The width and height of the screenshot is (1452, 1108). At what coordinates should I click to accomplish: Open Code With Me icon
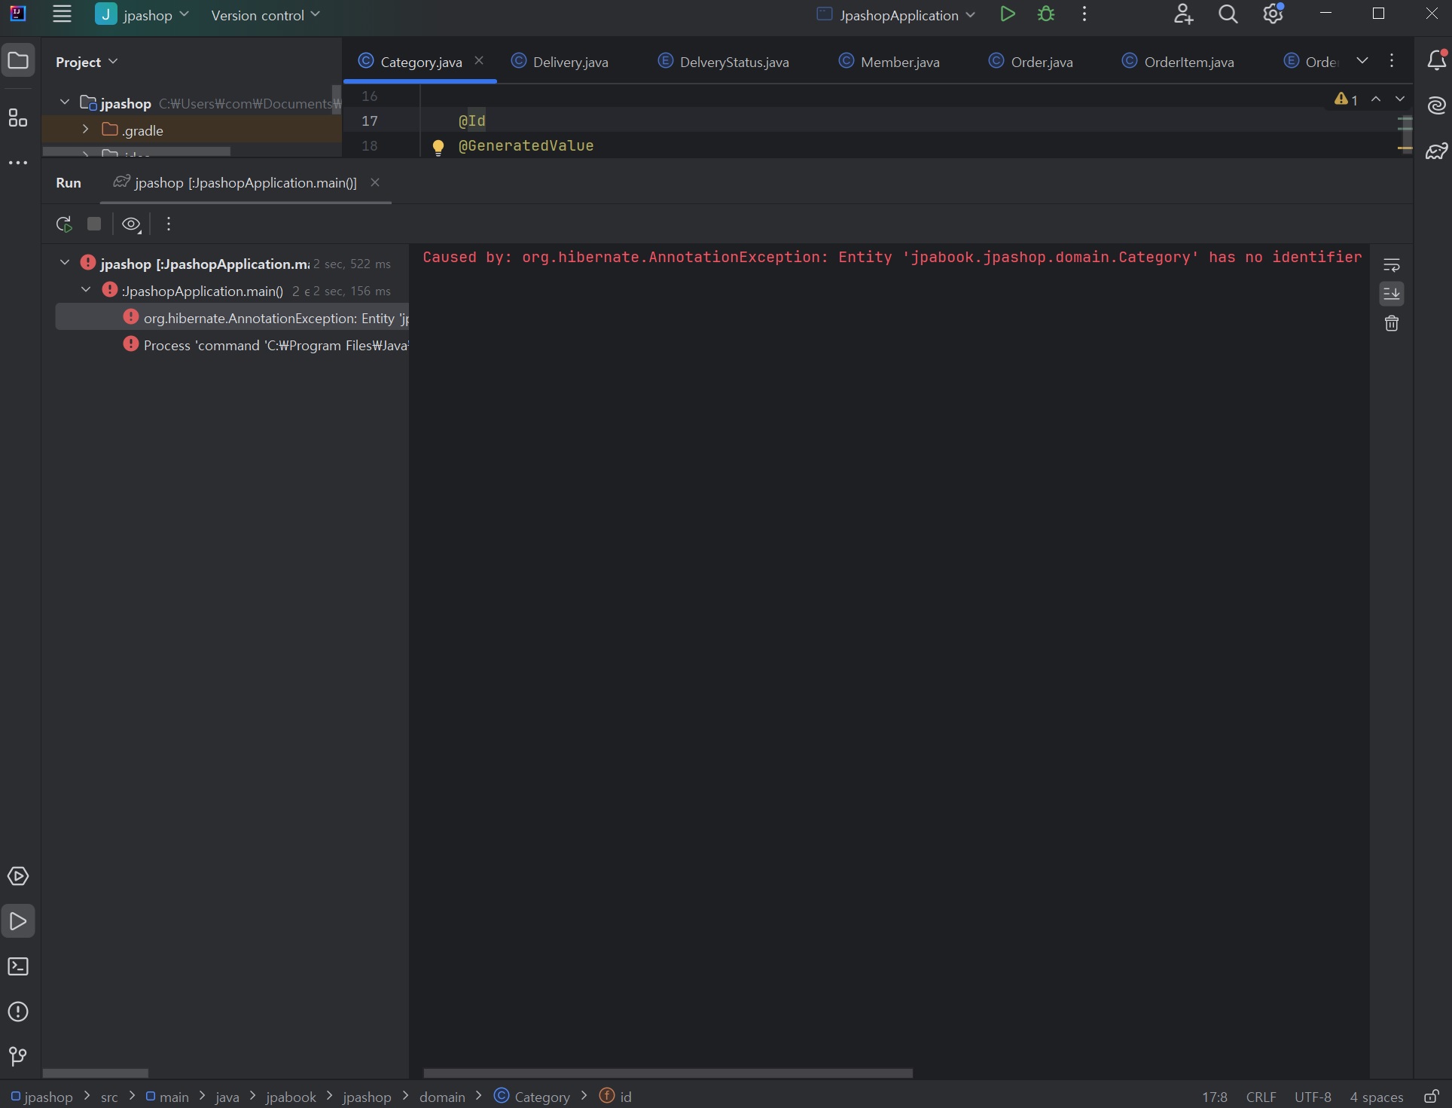[1183, 14]
